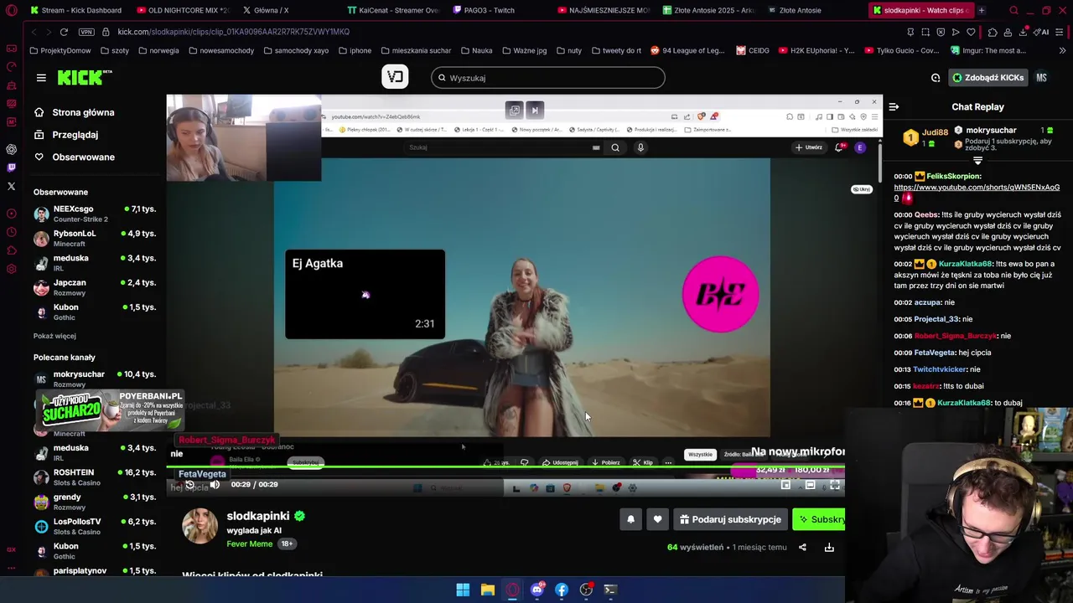Switch to the Stream - Kick Dashboard tab
Screen dimensions: 1073x603
[75, 10]
